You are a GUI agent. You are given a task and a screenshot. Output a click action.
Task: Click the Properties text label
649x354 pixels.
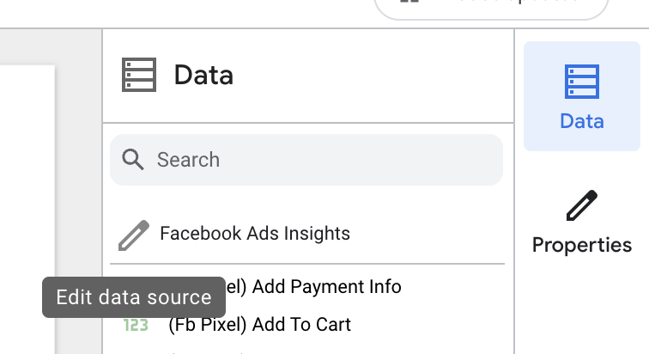coord(581,245)
